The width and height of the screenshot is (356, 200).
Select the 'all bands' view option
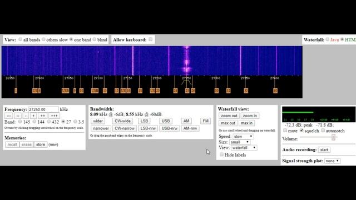[20, 39]
